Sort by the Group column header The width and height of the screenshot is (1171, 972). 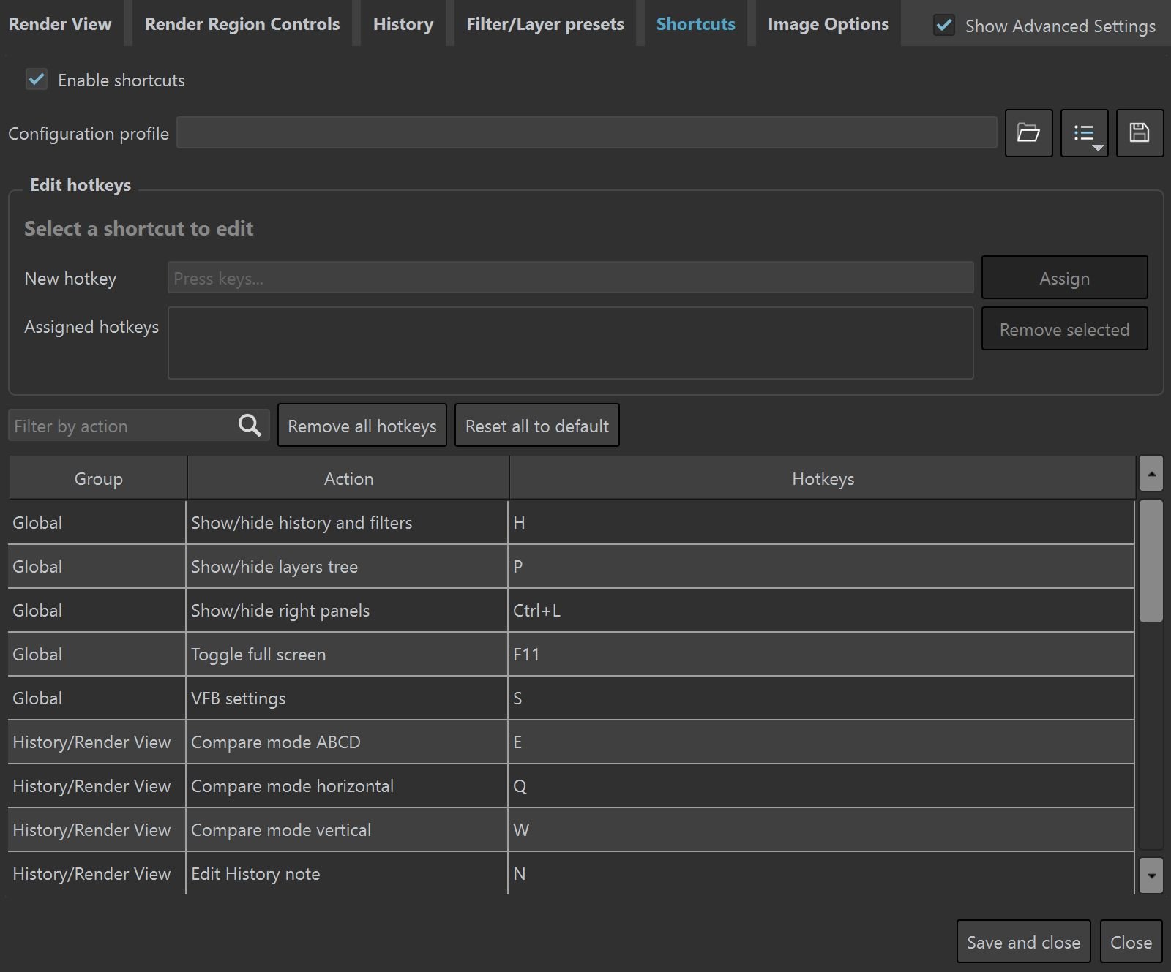point(98,478)
